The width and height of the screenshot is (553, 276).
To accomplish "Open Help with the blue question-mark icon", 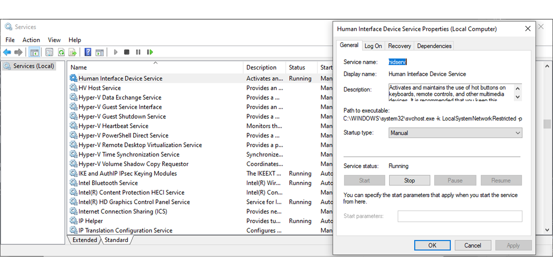I will [x=88, y=52].
